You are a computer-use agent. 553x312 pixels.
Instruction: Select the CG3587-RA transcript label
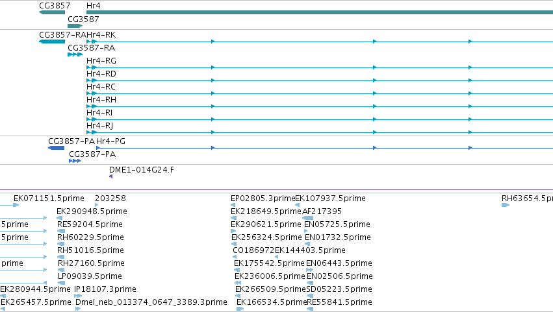tap(92, 48)
